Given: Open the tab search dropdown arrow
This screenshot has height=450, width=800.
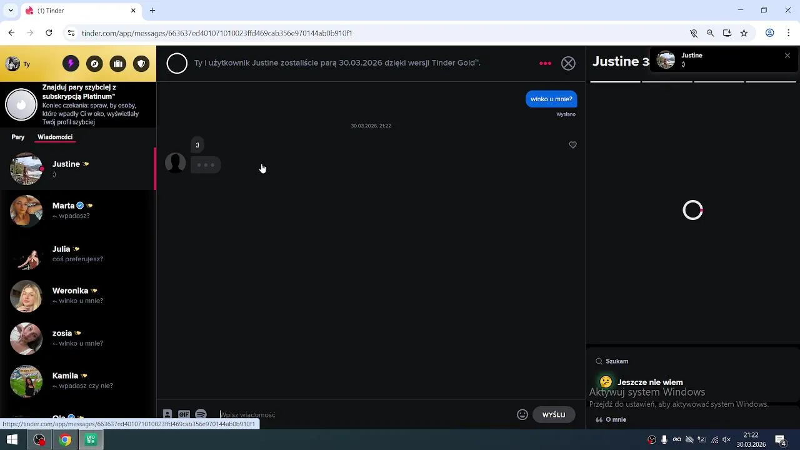Looking at the screenshot, I should tap(10, 11).
